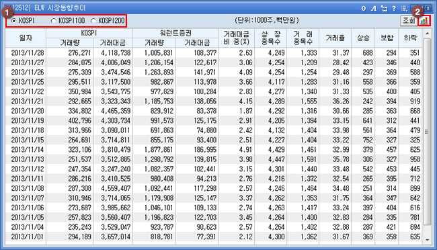Open the list menu icon in title bar
This screenshot has height=250, width=437.
tap(404, 8)
